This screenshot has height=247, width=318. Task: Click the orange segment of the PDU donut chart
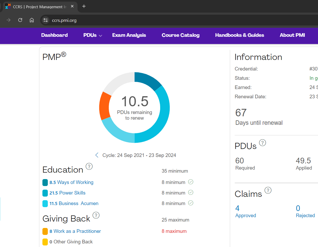pyautogui.click(x=105, y=106)
